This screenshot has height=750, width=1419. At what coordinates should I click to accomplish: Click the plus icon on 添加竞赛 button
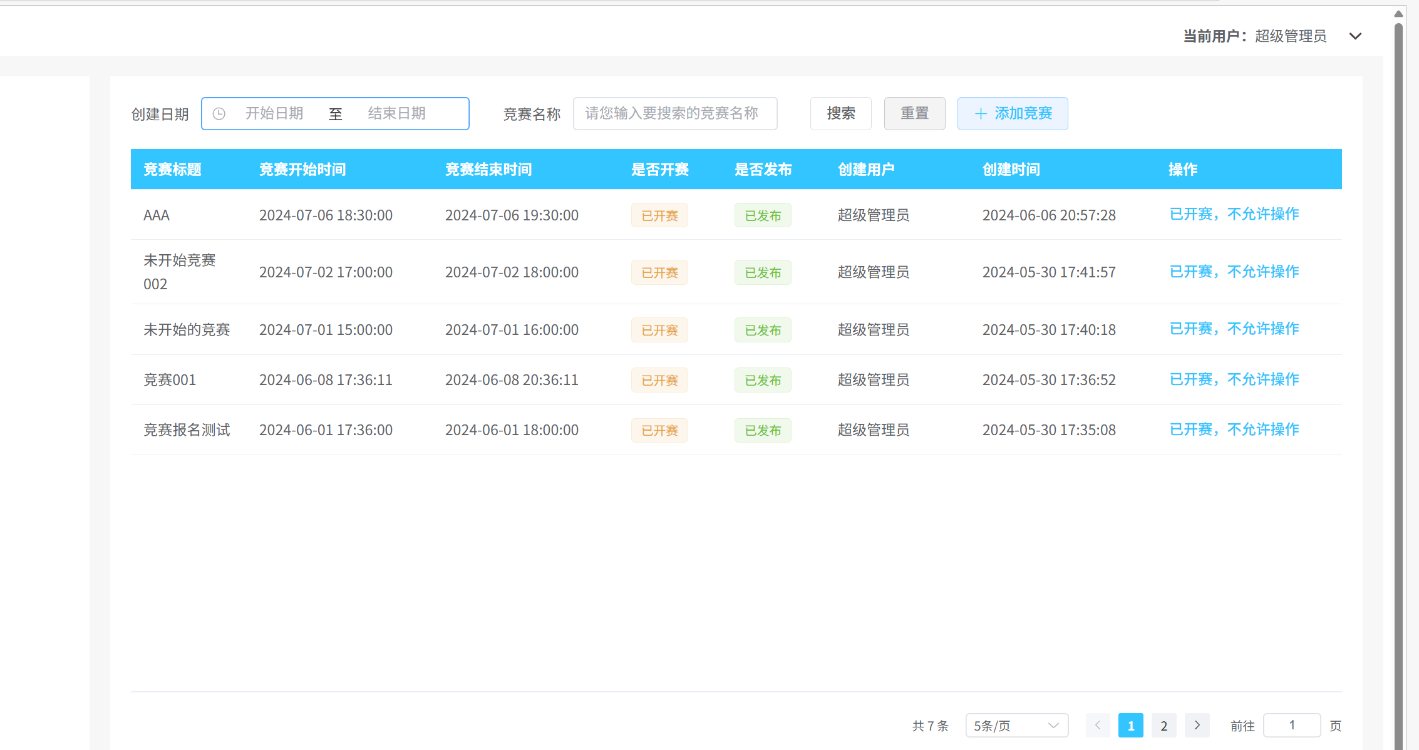pos(981,114)
